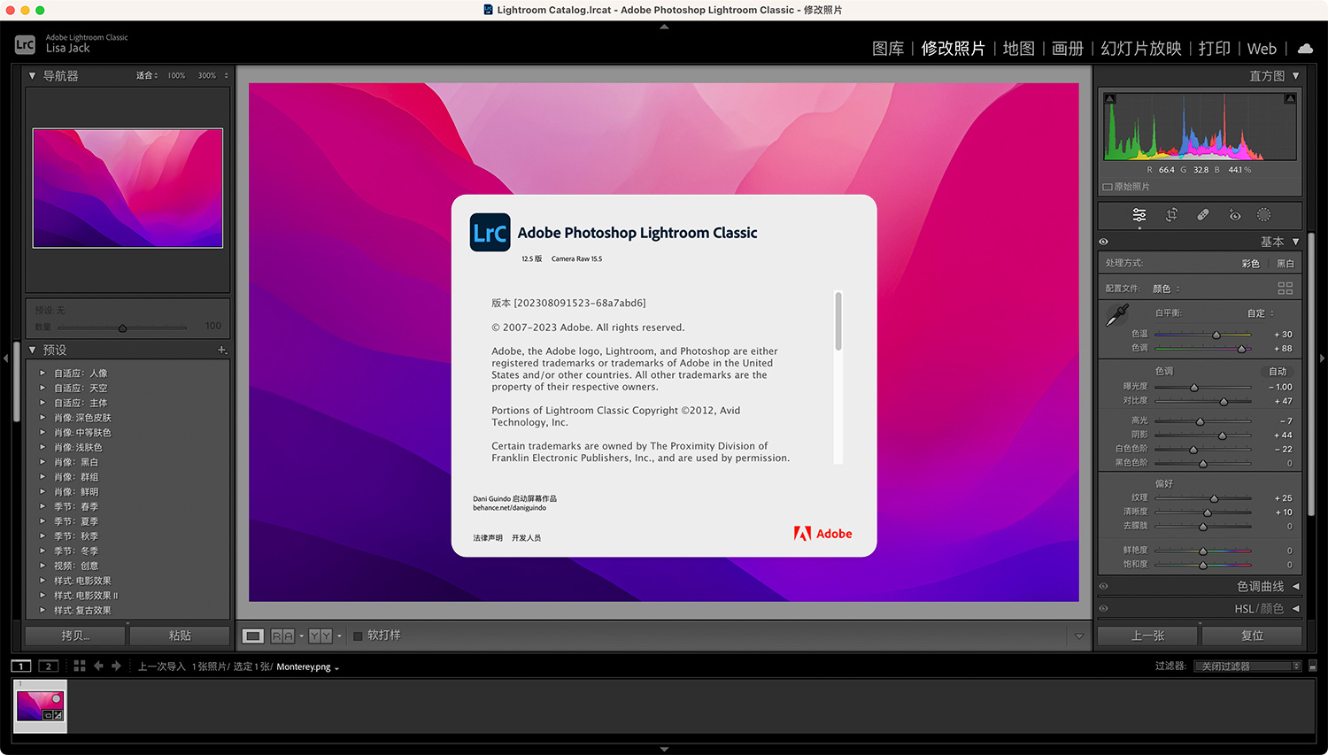Collapse the 基本 panel
The width and height of the screenshot is (1328, 755).
tap(1296, 242)
